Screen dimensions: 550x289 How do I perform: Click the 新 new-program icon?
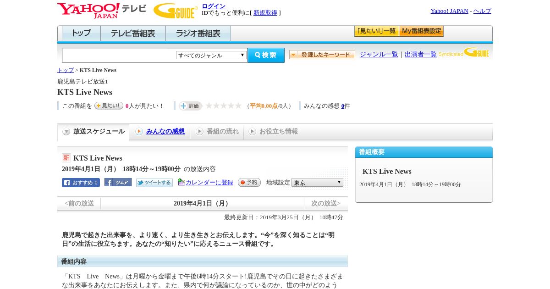66,158
